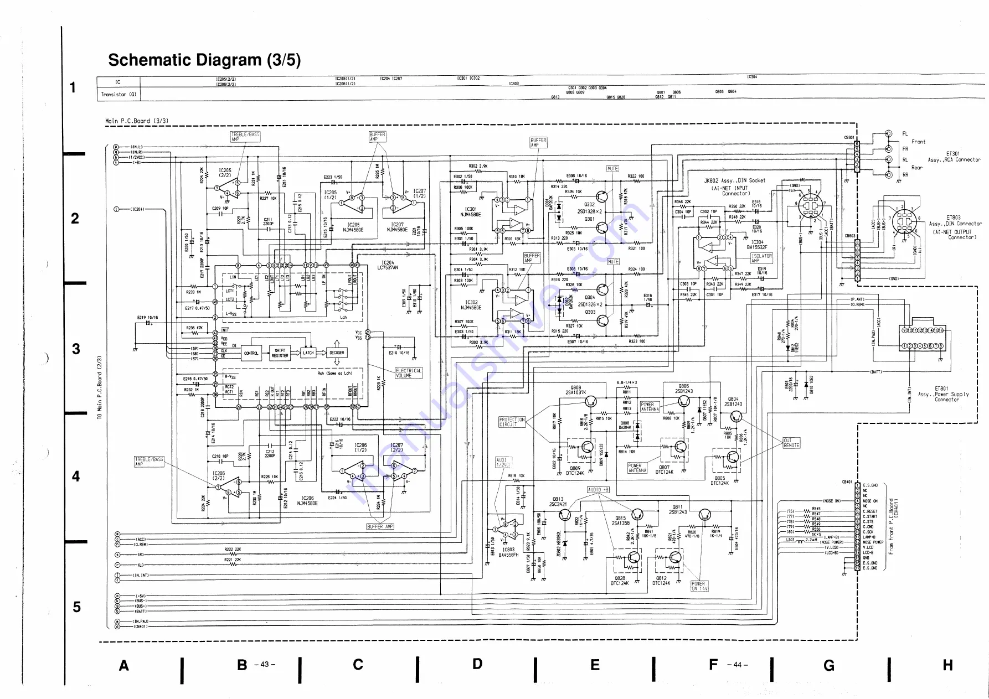The height and width of the screenshot is (699, 989).
Task: Click the 'BA15532F' part number under IC304
Action: [x=758, y=247]
